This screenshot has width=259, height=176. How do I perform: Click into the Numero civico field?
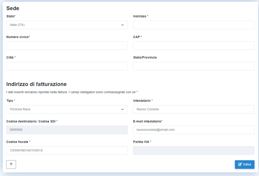(x=67, y=46)
